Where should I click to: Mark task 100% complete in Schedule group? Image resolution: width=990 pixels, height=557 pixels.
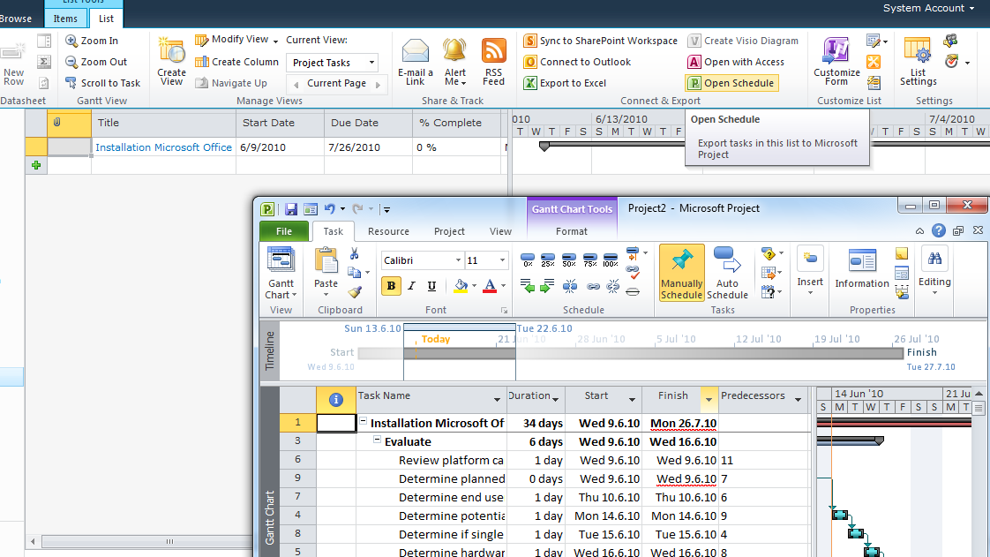611,260
